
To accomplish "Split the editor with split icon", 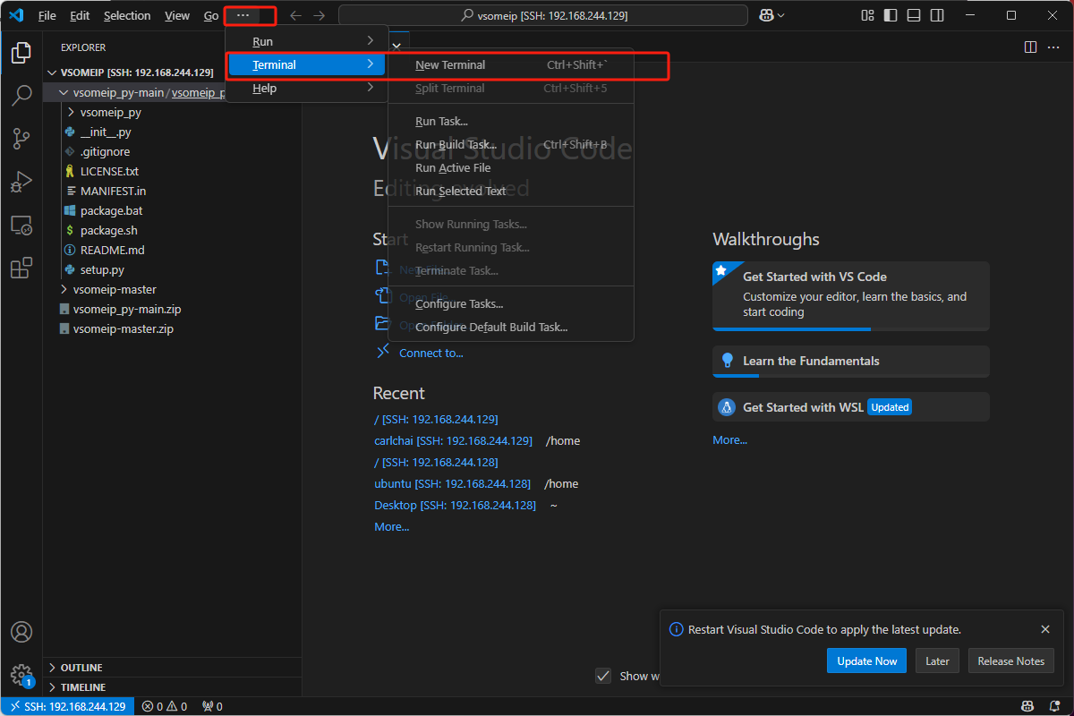I will [1030, 47].
